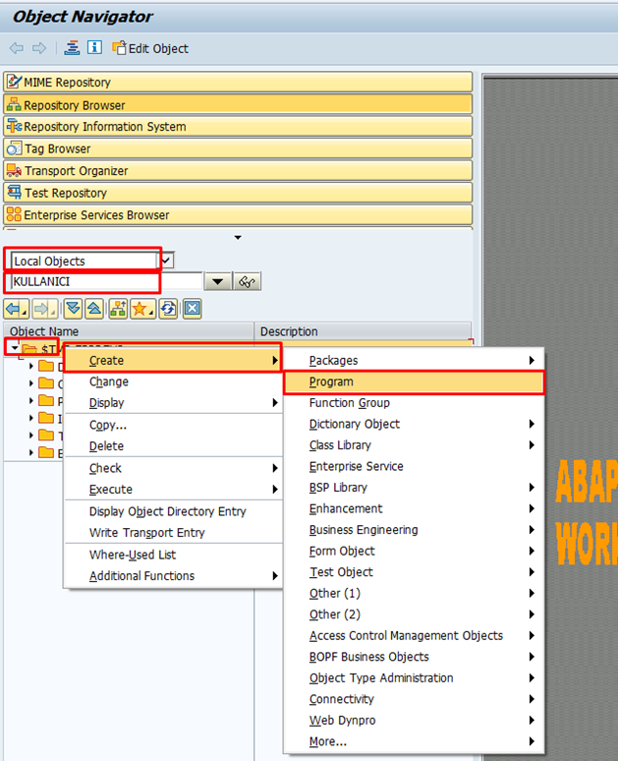Switch to the Transport Organizer browser
The height and width of the screenshot is (761, 618).
76,171
